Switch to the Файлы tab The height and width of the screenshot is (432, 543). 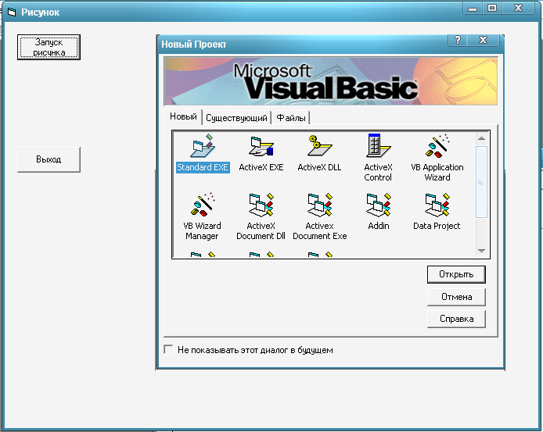tap(291, 118)
